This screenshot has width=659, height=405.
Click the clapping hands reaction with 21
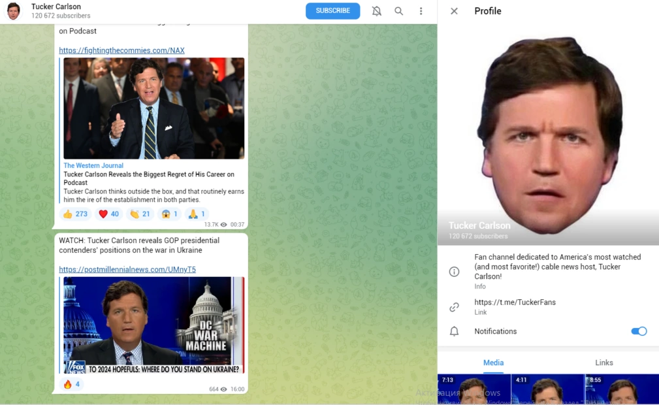click(140, 214)
